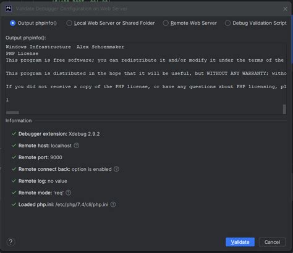Click the Remote port check mark
Screen dimensions: 293x253
(14, 157)
